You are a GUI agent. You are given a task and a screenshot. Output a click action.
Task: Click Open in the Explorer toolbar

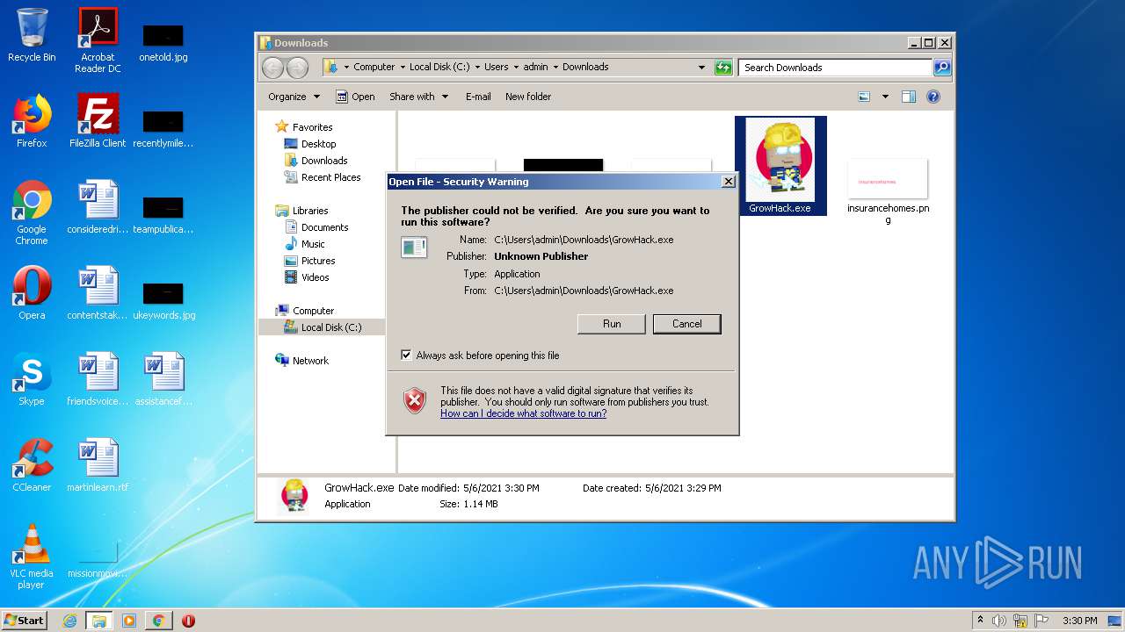click(x=355, y=97)
